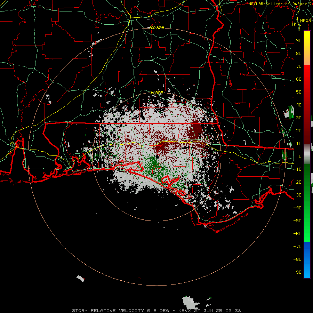This screenshot has width=313, height=313.
Task: Click the 30 value on velocity scale
Action: point(299,118)
